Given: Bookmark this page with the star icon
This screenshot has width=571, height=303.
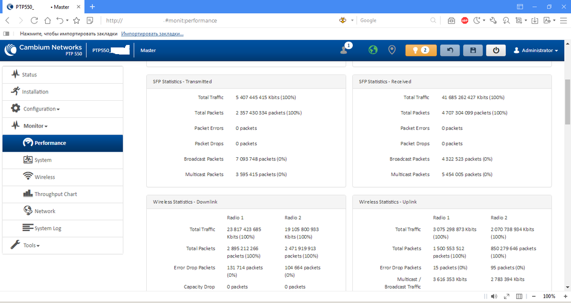Looking at the screenshot, I should (76, 20).
